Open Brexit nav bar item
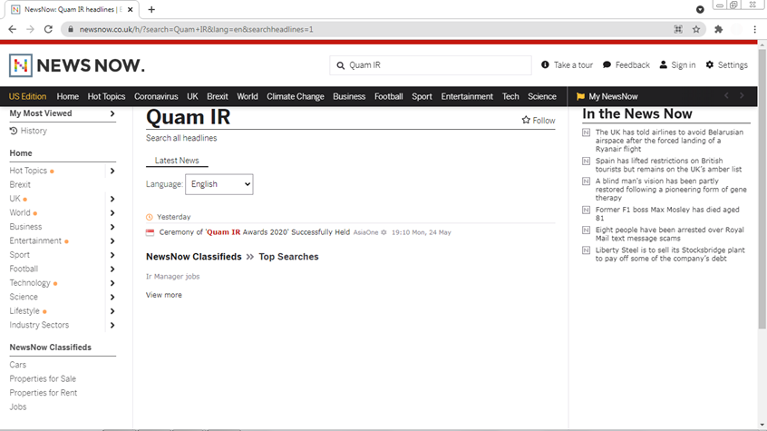Screen dimensions: 767x431 218,96
